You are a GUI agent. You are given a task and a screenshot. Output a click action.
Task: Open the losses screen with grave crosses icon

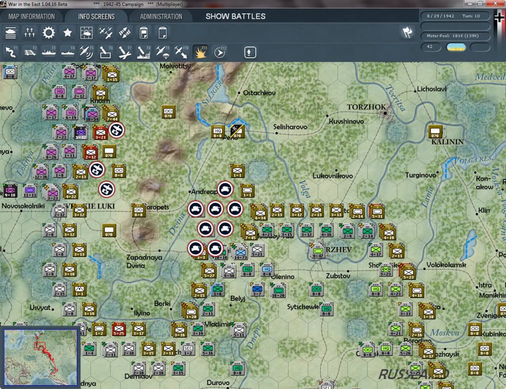point(29,33)
